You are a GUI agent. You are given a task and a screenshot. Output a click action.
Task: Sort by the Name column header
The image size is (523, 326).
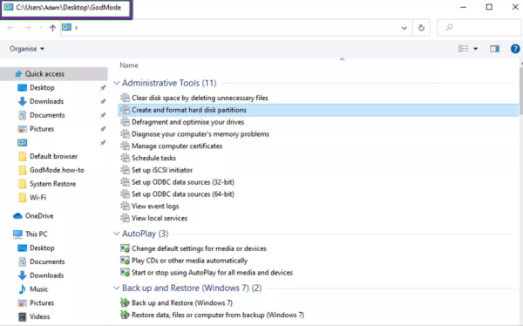point(129,65)
